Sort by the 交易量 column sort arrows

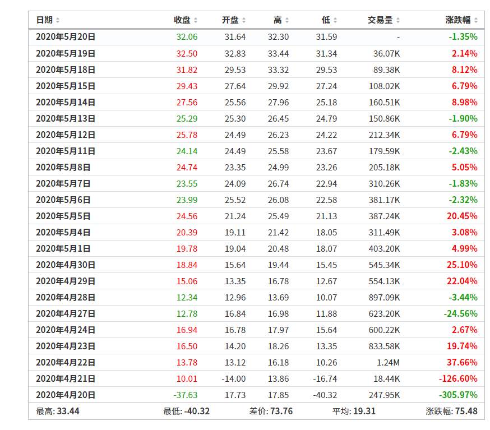pyautogui.click(x=398, y=20)
